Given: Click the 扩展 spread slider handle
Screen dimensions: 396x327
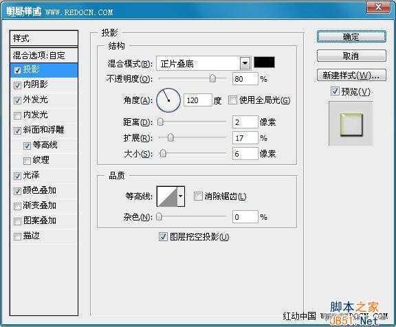Looking at the screenshot, I should pyautogui.click(x=171, y=138).
